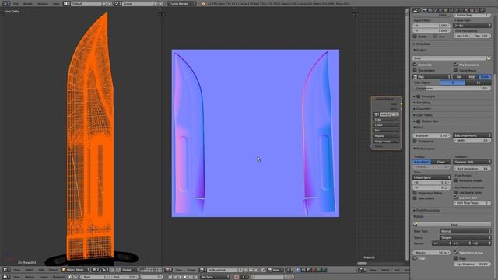Toggle Progressive Refine checkbox

click(415, 193)
